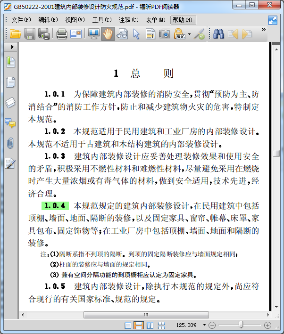Screen dimensions: 284x334
Task: Zoom out with the minus button
Action: click(212, 325)
